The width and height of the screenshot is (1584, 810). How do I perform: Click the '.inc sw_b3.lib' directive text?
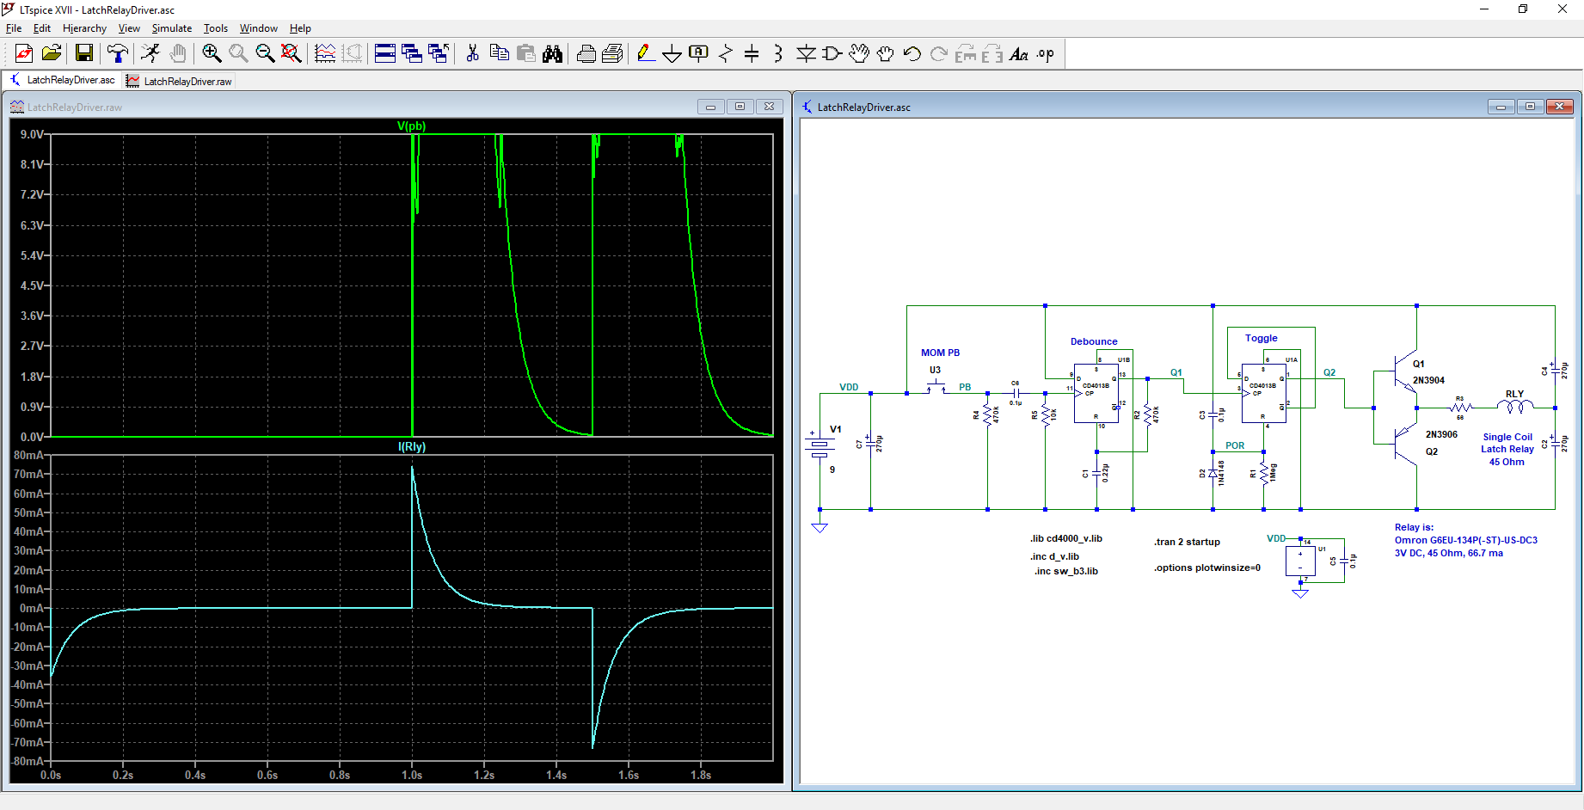click(x=1066, y=571)
